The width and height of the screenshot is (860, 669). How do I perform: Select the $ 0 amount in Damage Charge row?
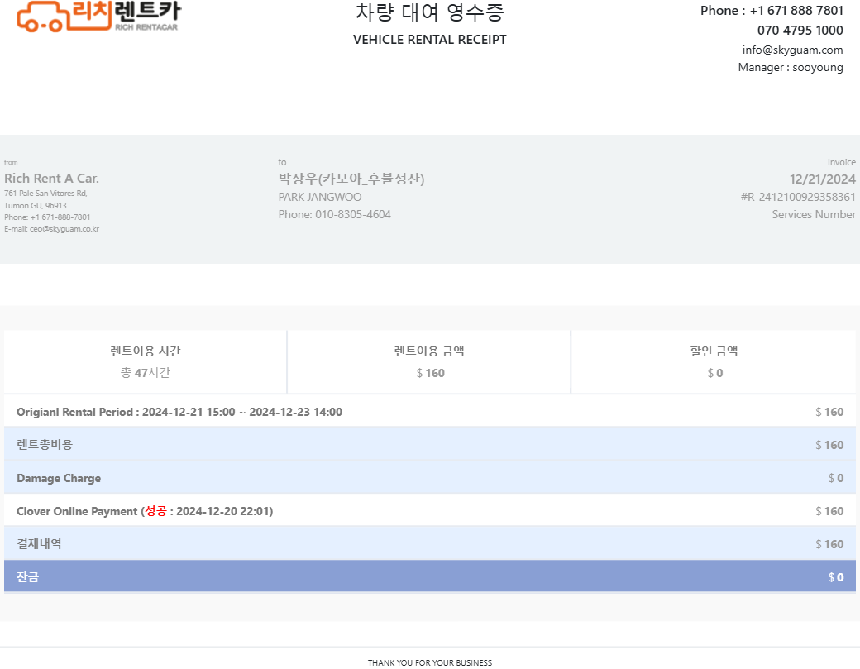pos(836,478)
